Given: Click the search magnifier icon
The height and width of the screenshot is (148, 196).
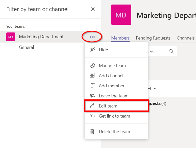Looking at the screenshot, I should pos(172,52).
